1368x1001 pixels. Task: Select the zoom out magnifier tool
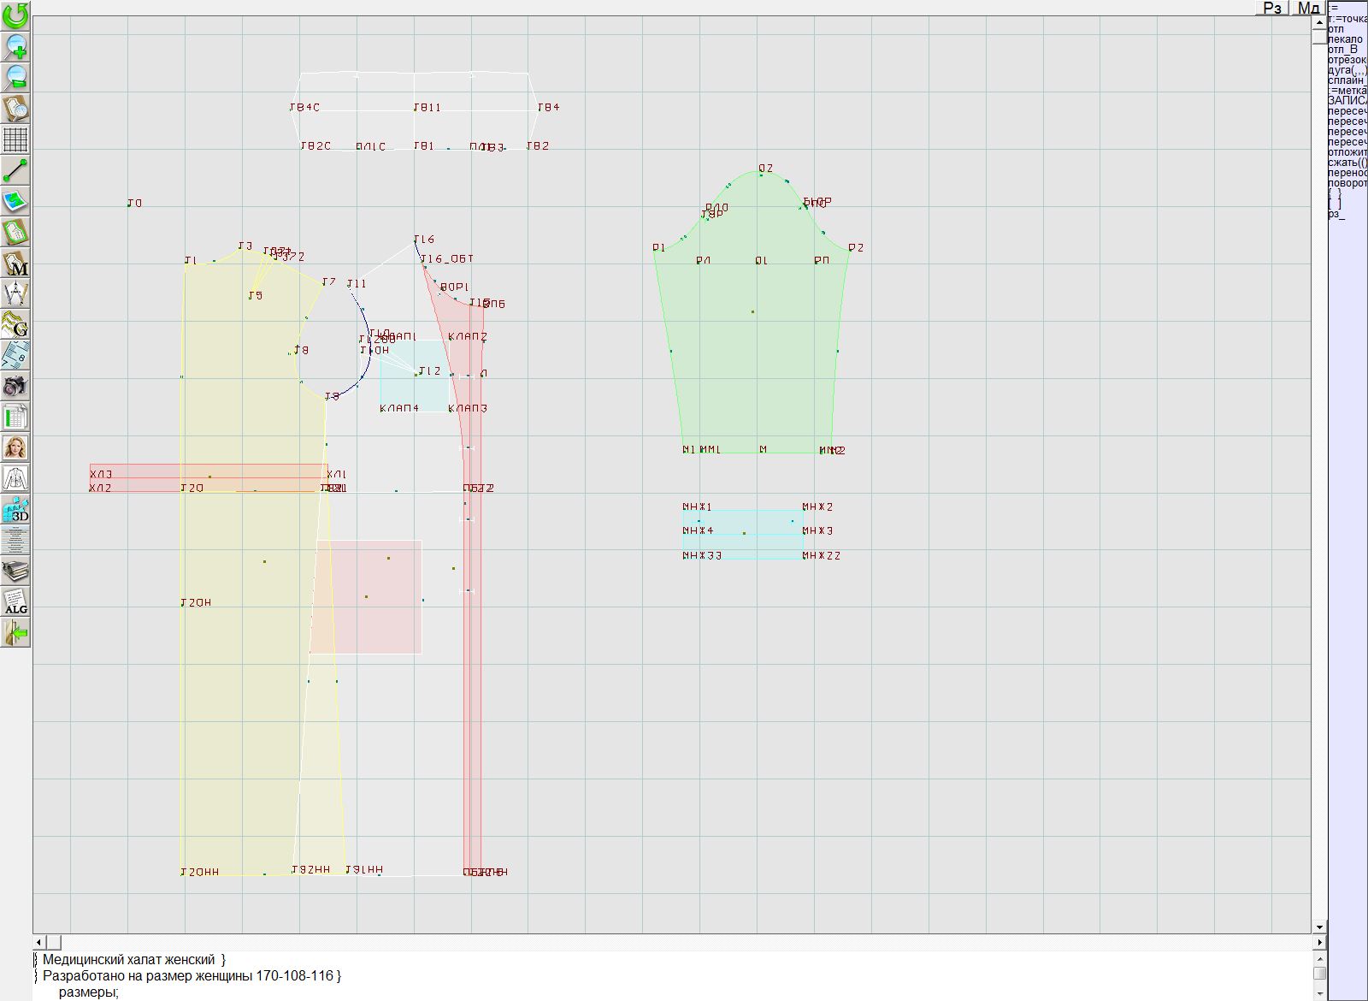click(x=15, y=77)
